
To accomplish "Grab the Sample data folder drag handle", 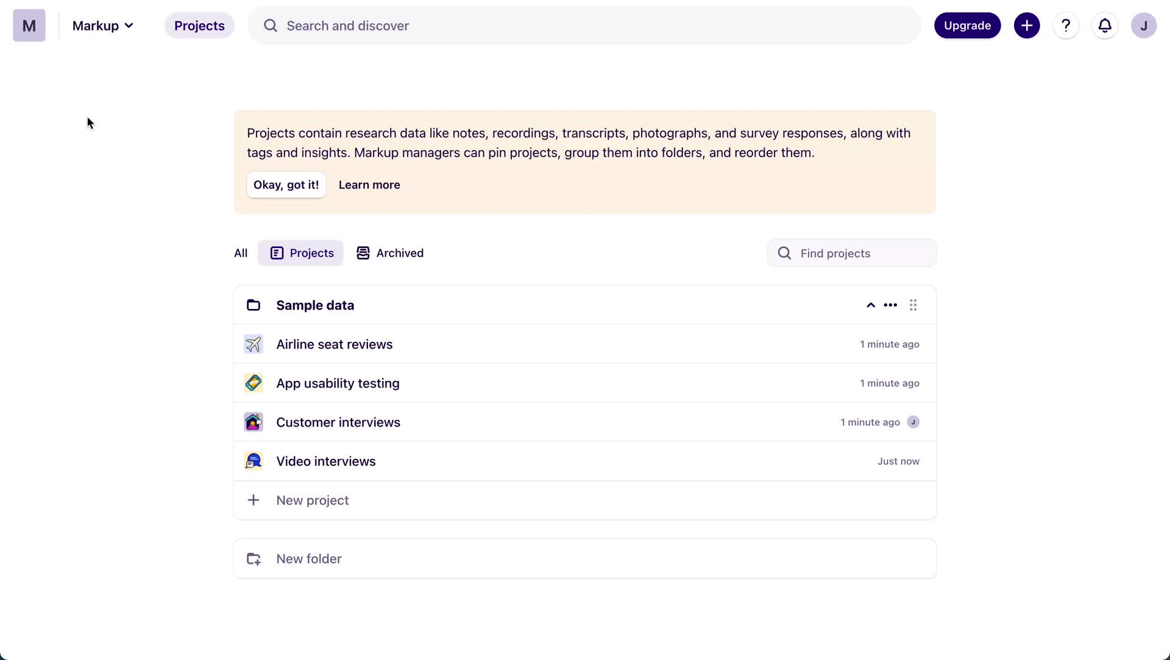I will 913,305.
